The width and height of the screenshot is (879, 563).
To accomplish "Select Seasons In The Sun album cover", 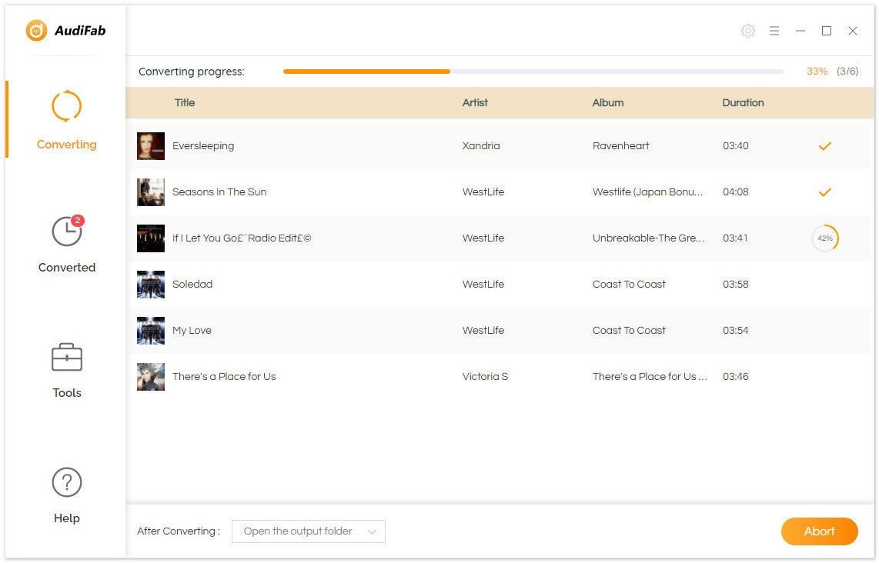I will click(x=151, y=192).
